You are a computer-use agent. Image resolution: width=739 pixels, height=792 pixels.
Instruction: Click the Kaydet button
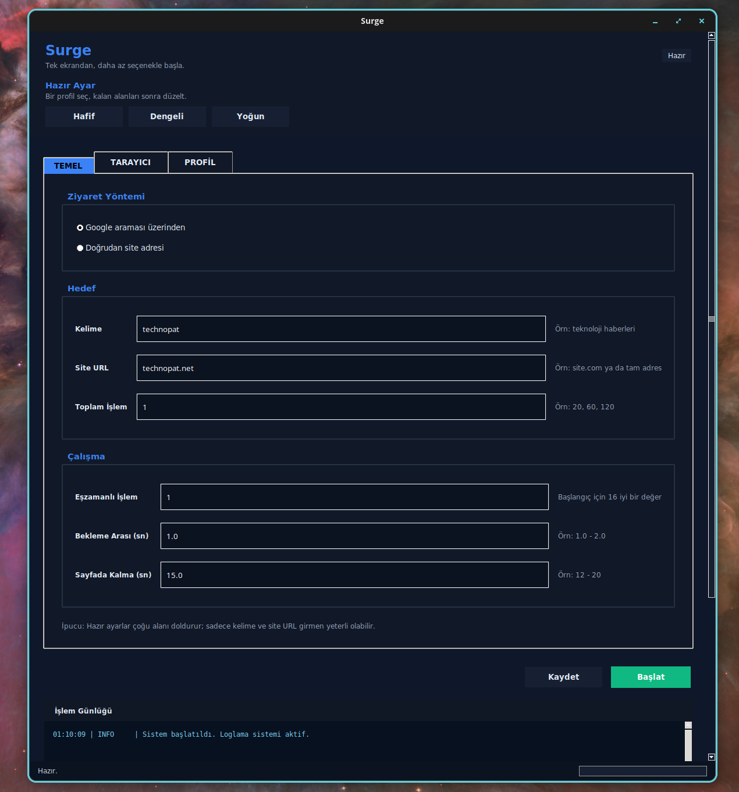(563, 677)
